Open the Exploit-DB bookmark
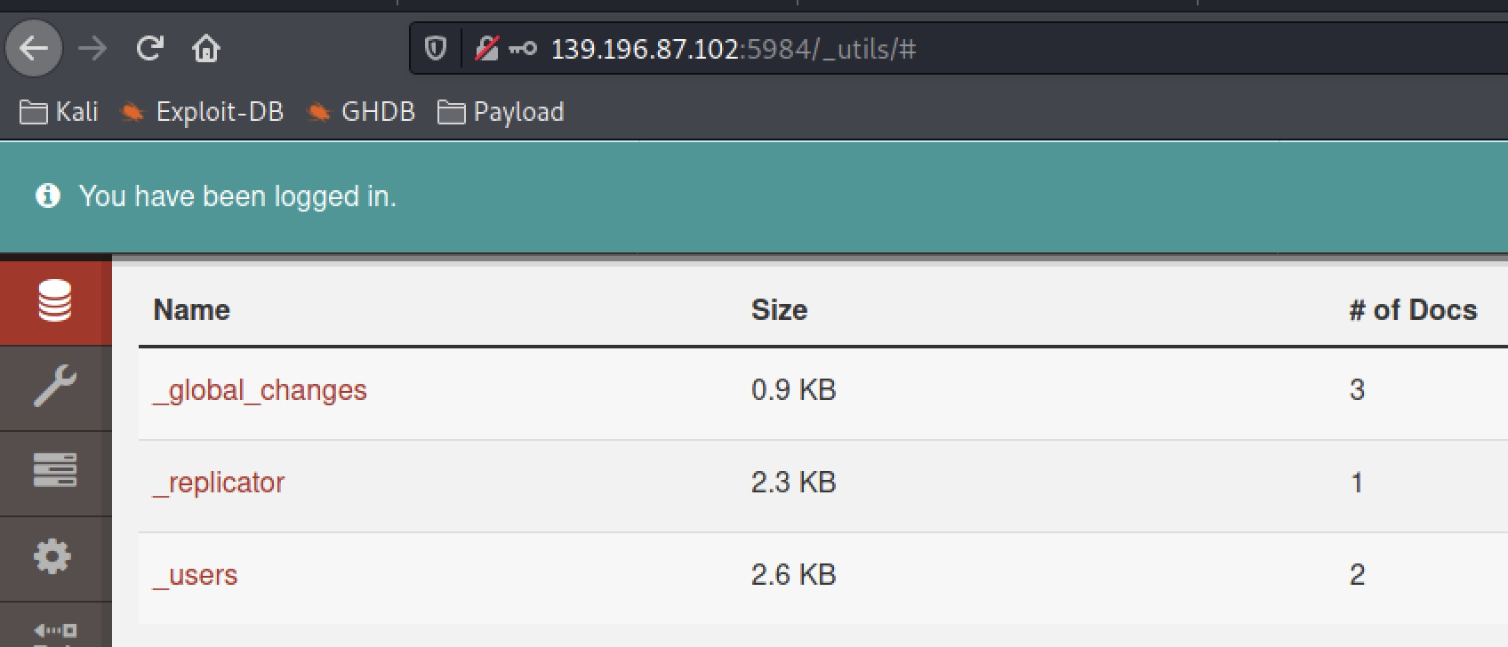Image resolution: width=1508 pixels, height=647 pixels. [x=202, y=112]
